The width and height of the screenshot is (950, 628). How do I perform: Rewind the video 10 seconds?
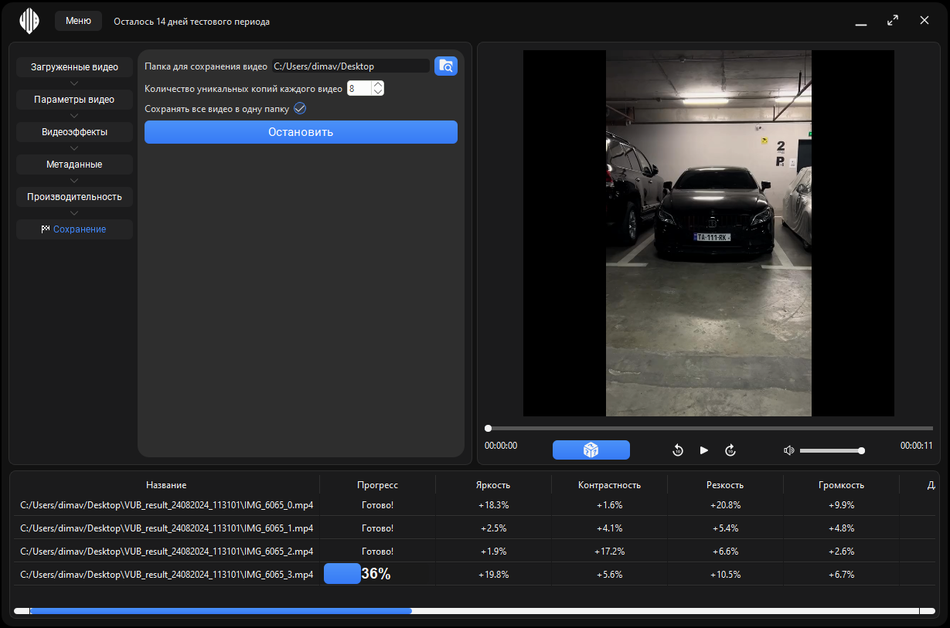(x=678, y=450)
